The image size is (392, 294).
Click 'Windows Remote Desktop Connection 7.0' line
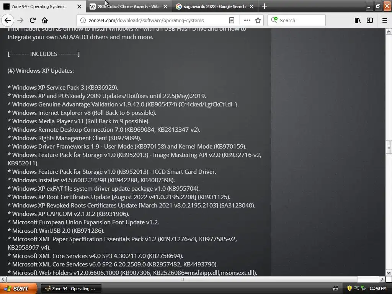[x=104, y=129]
